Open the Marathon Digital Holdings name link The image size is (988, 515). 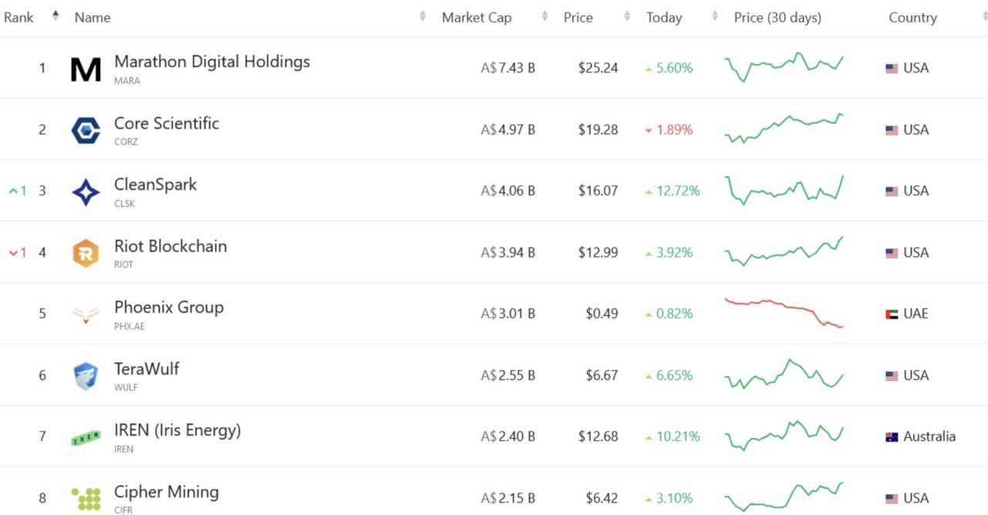213,62
